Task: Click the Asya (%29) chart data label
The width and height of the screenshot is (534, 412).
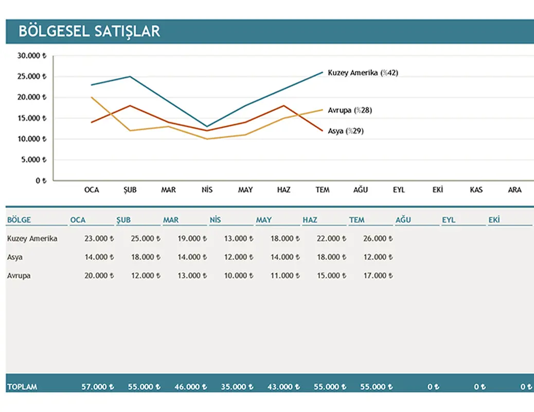Action: [x=346, y=131]
